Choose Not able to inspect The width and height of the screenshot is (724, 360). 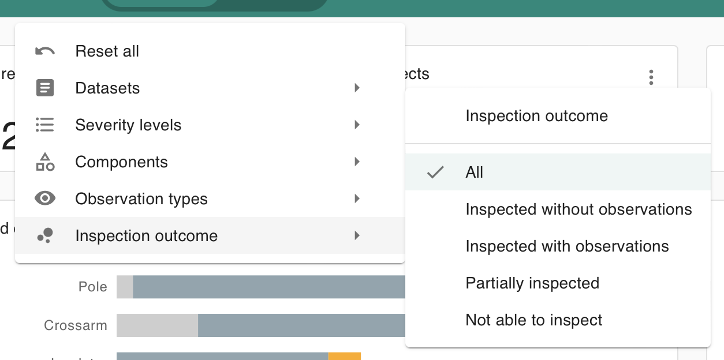[x=533, y=320]
